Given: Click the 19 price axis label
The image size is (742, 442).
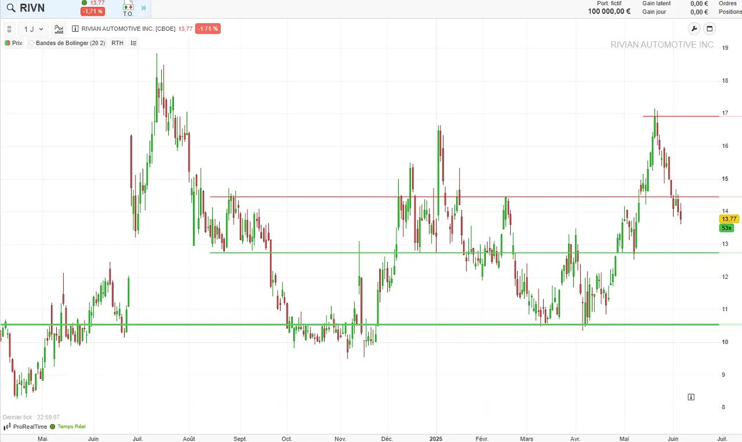Looking at the screenshot, I should [x=725, y=48].
